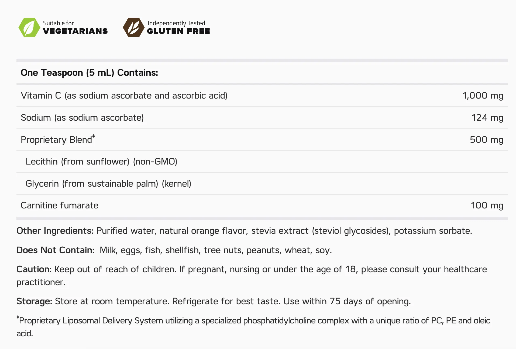Select the Lecithin (from sunflower) row
Viewport: 516px width, 349px height.
click(262, 162)
